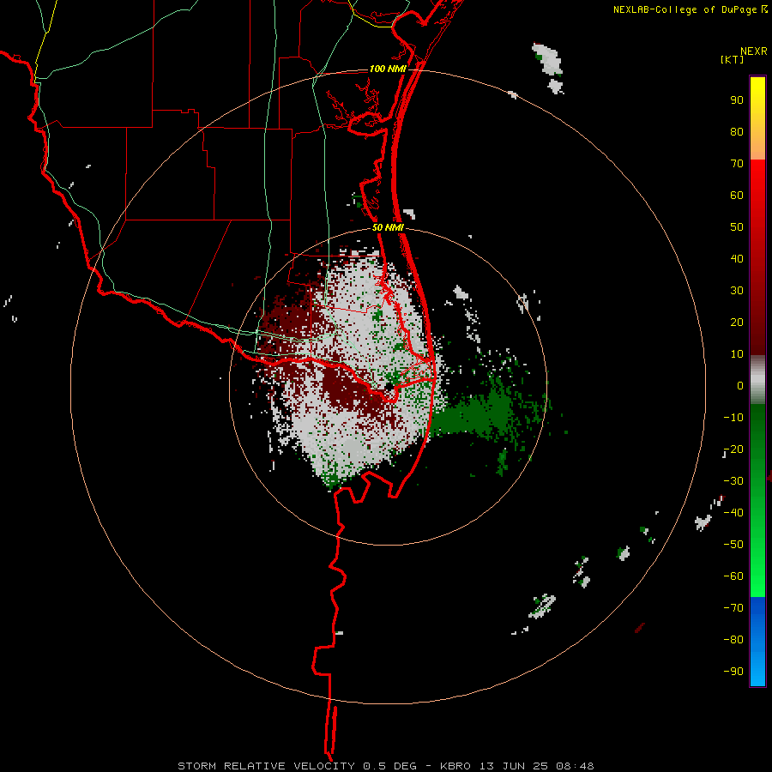This screenshot has height=772, width=772.
Task: Click the -90 value on the velocity scale
Action: click(733, 672)
